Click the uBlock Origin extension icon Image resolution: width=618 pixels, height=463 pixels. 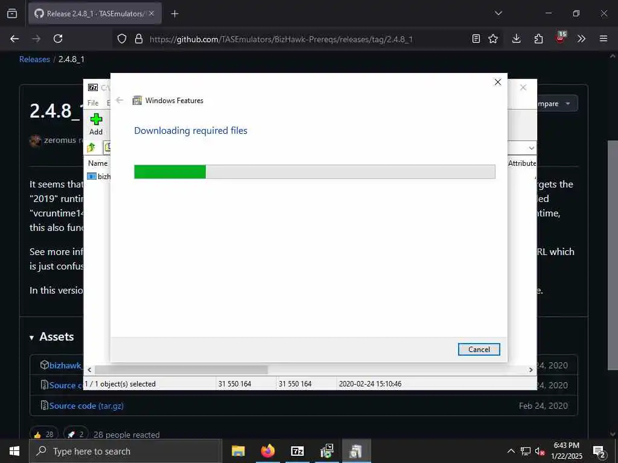point(561,38)
